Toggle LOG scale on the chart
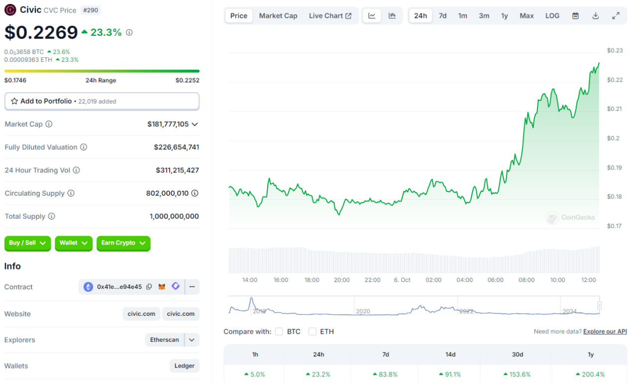 (552, 16)
